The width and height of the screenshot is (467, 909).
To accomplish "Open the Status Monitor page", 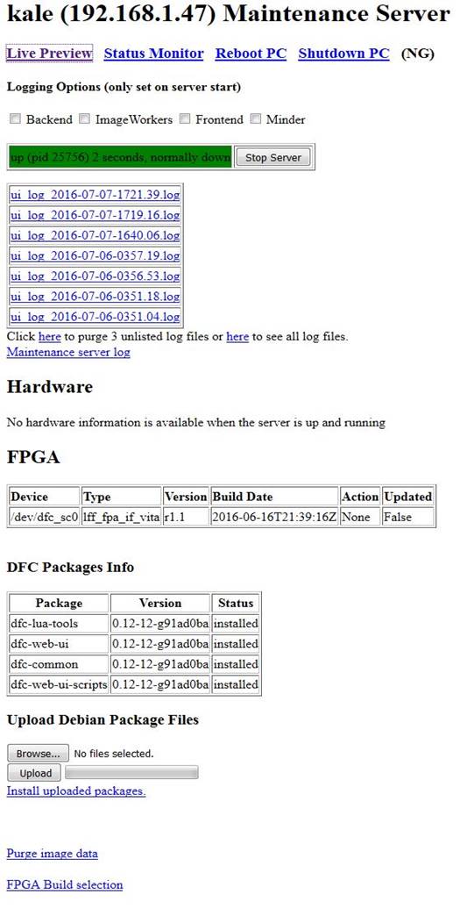I will click(153, 54).
